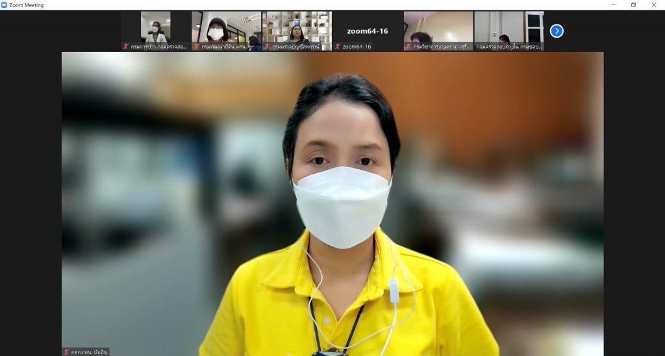This screenshot has width=665, height=356.
Task: Click muted mic icon on zoom64-16 tile
Action: tap(338, 47)
